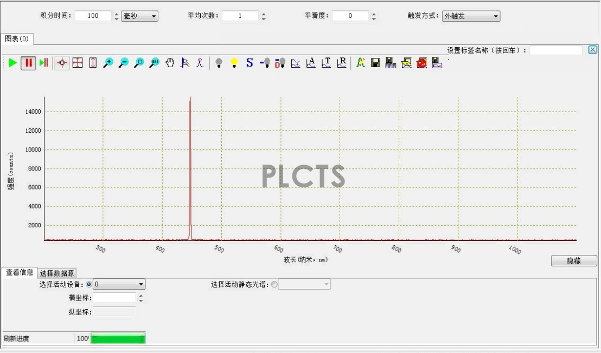
Task: Click the 纵坐标 field
Action: click(x=114, y=312)
